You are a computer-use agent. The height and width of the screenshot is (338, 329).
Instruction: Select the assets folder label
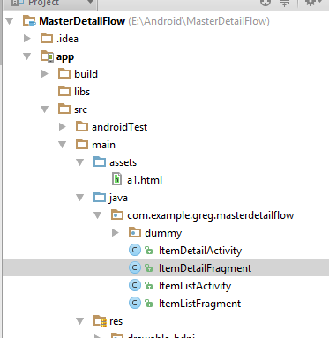point(123,162)
